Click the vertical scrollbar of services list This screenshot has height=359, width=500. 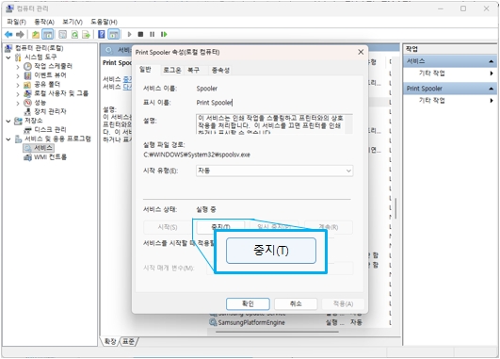[x=395, y=208]
